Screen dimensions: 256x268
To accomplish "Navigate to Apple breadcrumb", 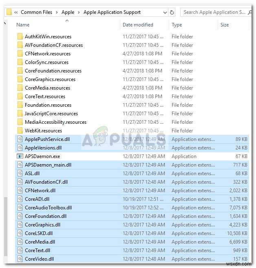I will pos(68,12).
